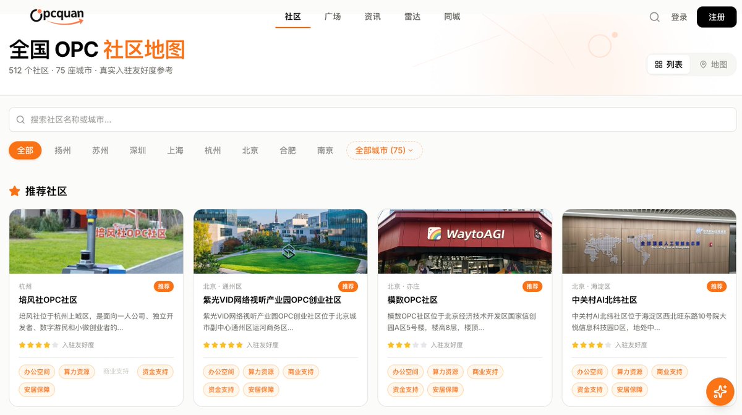Screen dimensions: 742x415
Task: Click greyed 商业支持 tag on 培风社 card
Action: point(116,372)
